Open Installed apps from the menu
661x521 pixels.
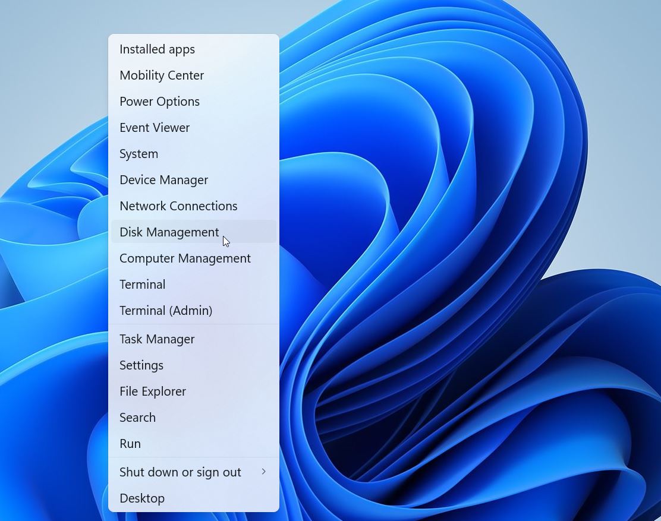tap(194, 49)
